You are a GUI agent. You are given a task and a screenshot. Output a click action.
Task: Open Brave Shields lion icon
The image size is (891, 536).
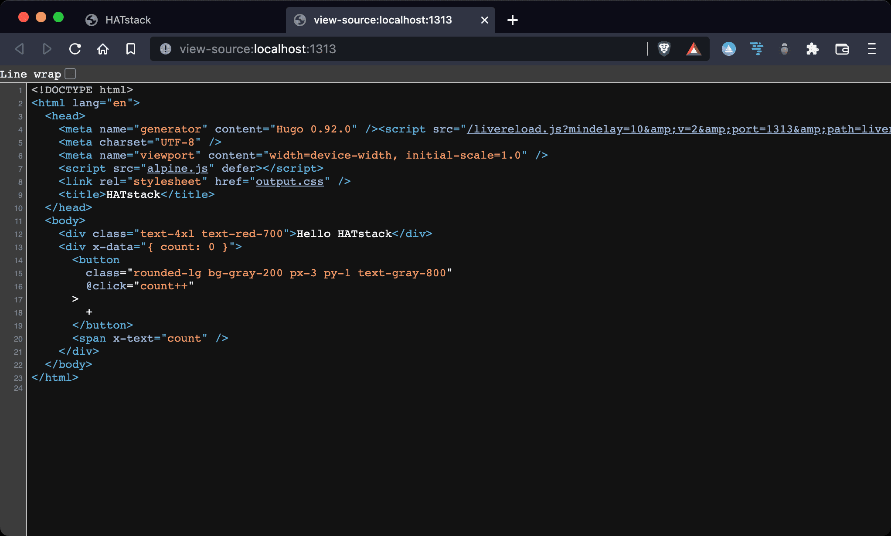(664, 49)
